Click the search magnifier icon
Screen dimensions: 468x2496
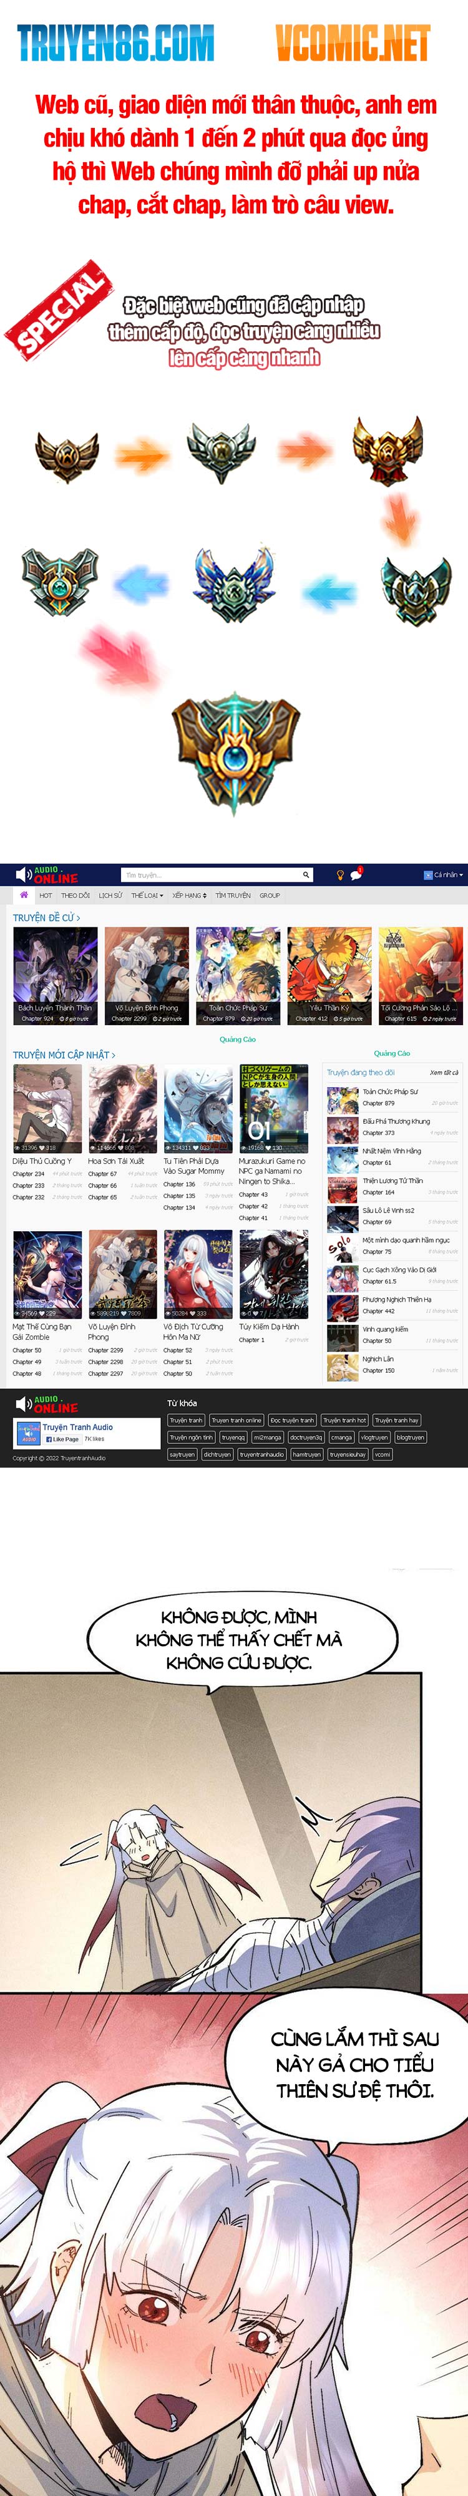click(306, 875)
